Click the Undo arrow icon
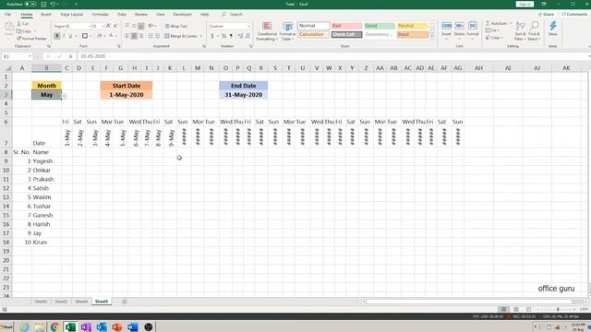Viewport: 591px width, 332px height. click(x=53, y=4)
